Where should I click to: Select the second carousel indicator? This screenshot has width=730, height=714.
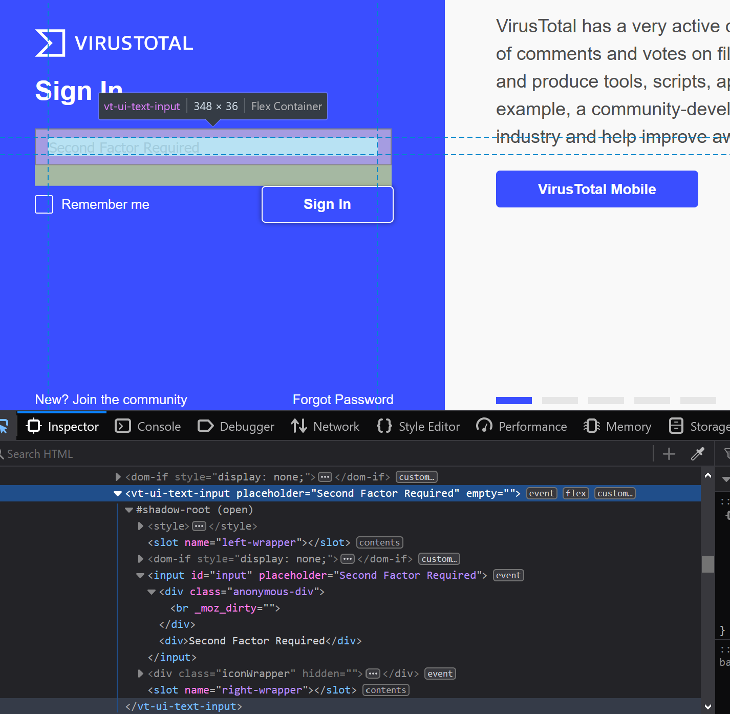[560, 401]
